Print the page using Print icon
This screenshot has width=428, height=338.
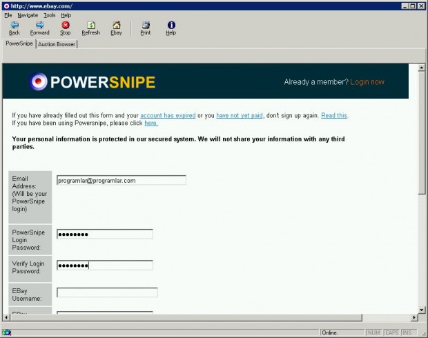(x=146, y=26)
